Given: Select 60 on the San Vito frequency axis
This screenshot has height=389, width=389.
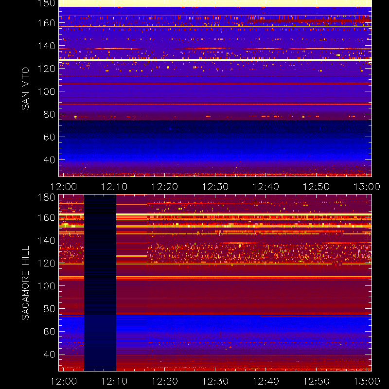Looking at the screenshot, I should coord(49,137).
